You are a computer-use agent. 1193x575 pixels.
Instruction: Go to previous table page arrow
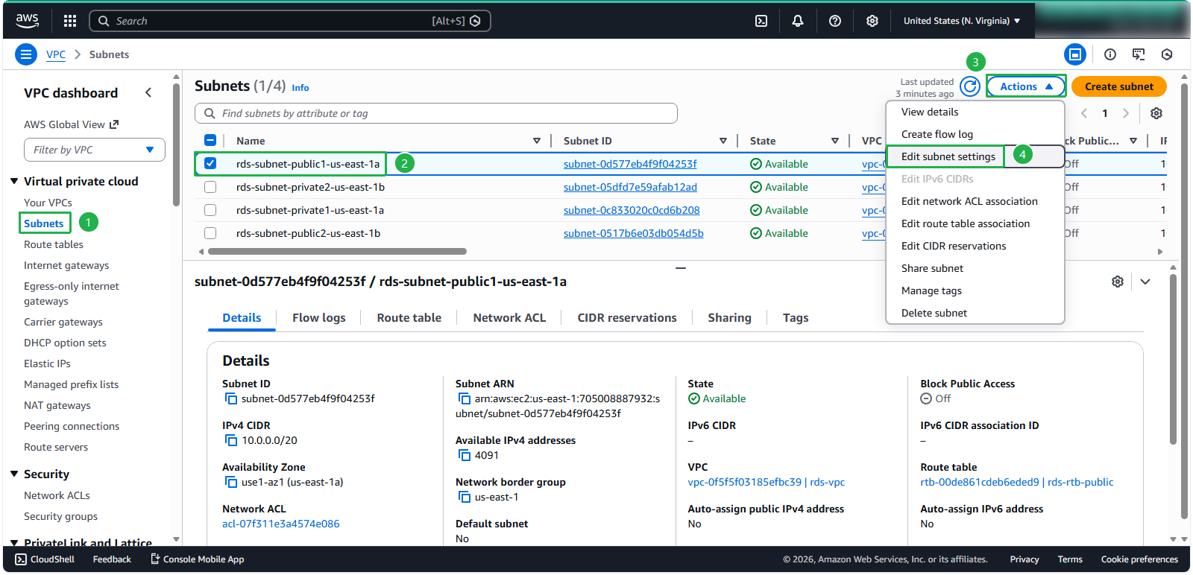tap(1084, 113)
